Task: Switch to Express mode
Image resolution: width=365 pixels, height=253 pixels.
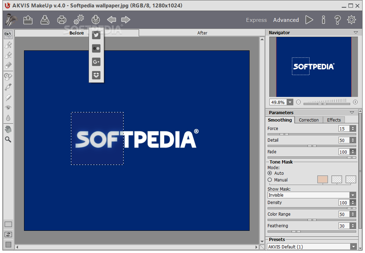Action: (x=256, y=20)
